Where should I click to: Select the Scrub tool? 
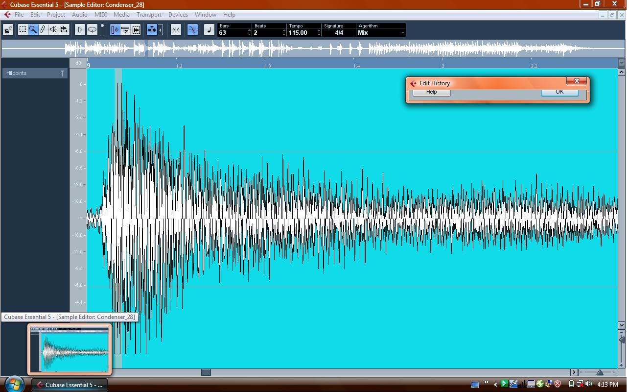click(64, 30)
